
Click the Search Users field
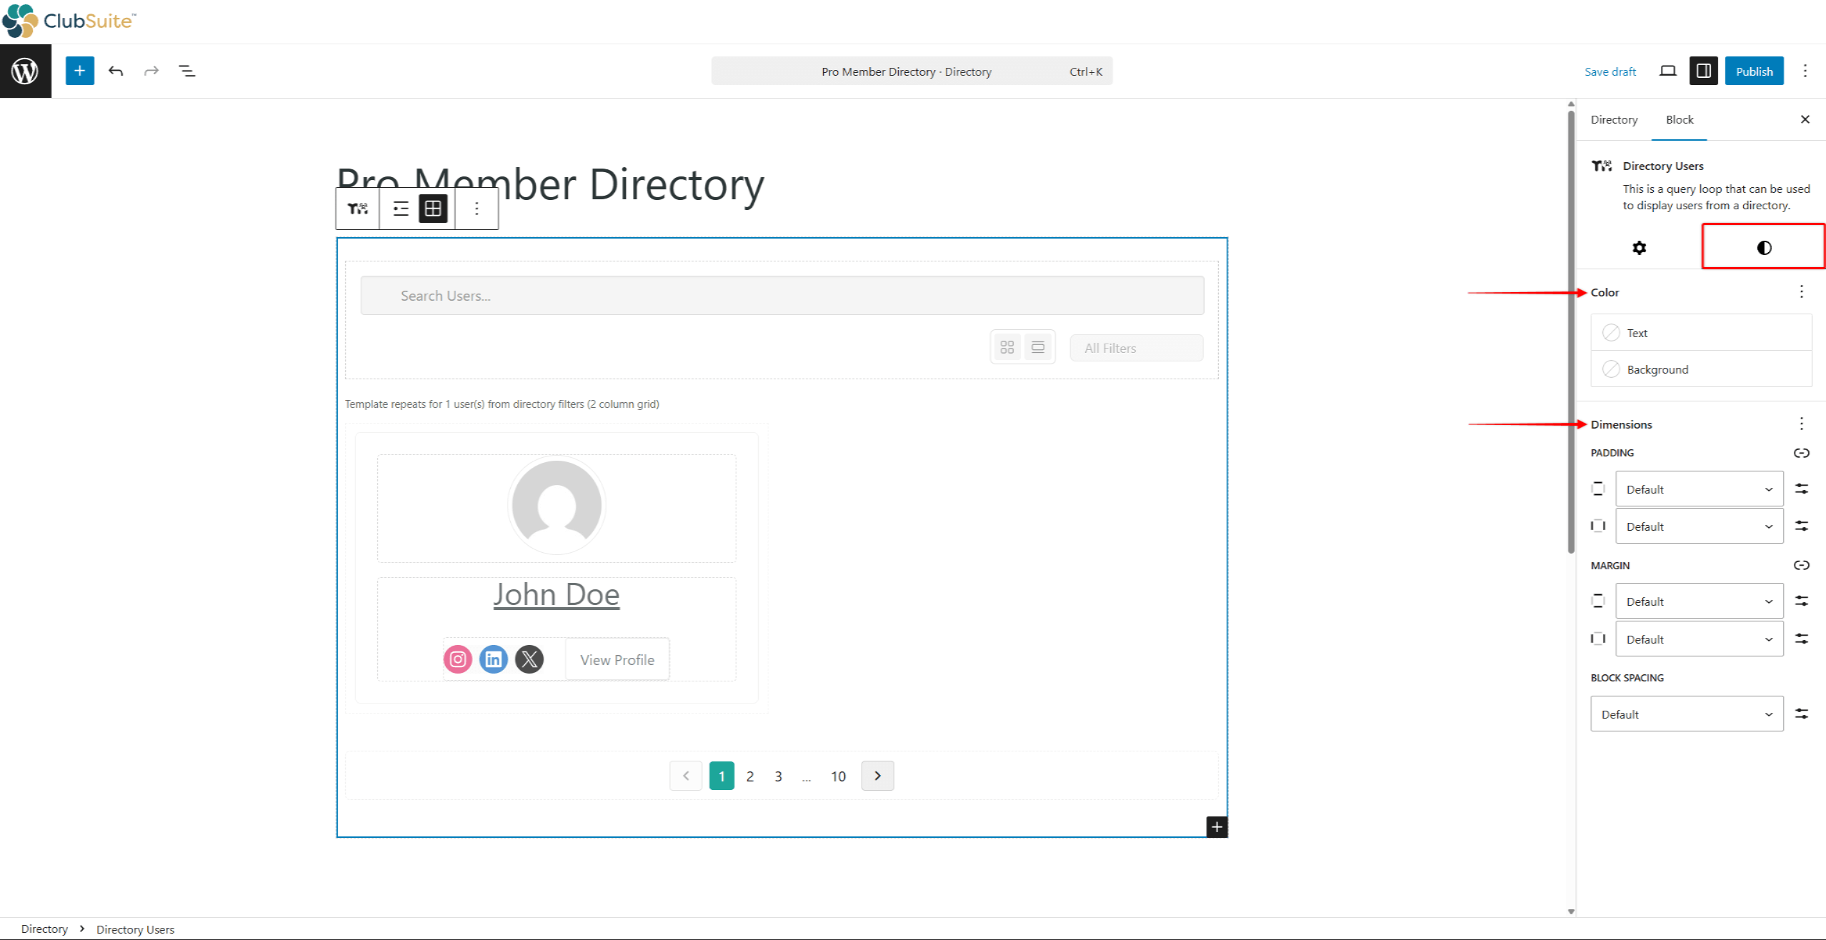point(782,296)
